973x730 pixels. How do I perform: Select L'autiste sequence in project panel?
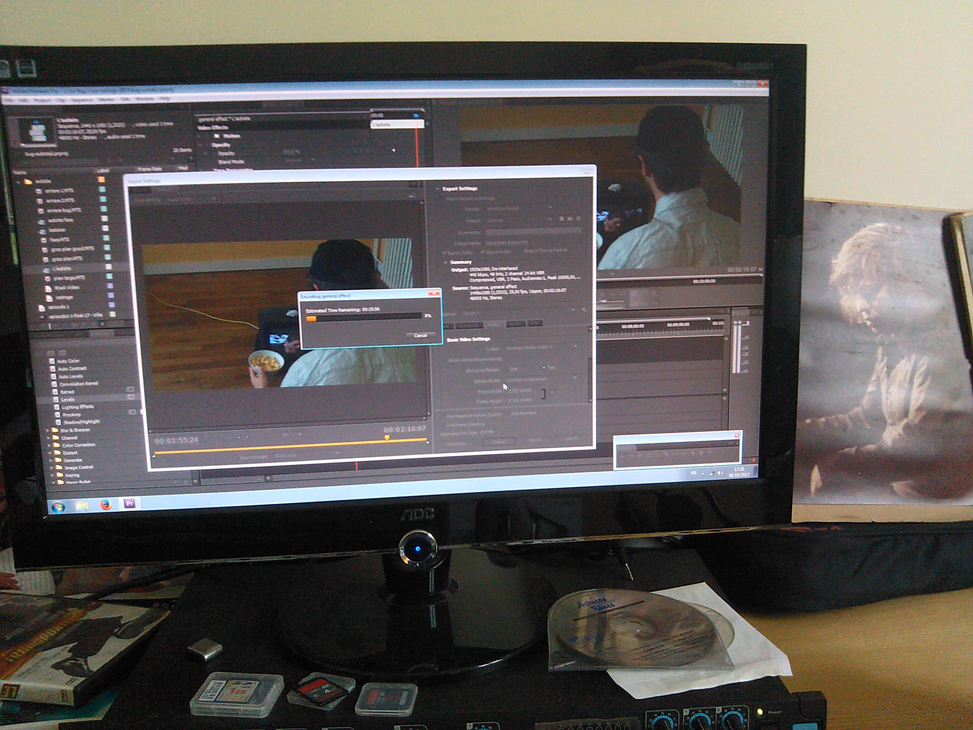coord(62,268)
